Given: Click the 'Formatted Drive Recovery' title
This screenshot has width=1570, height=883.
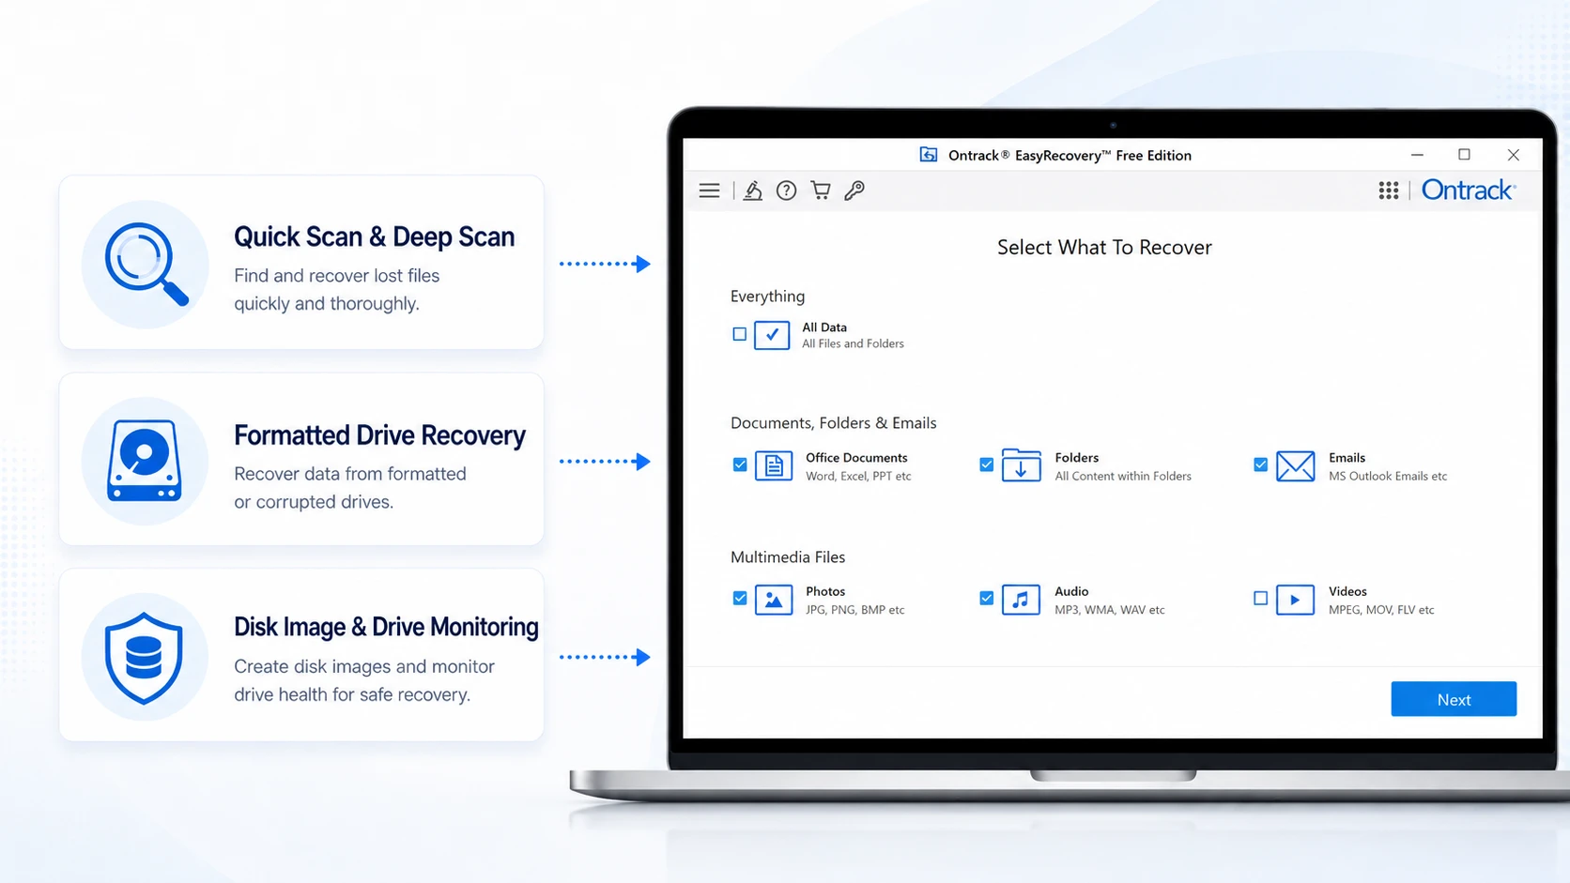Looking at the screenshot, I should click(x=379, y=435).
